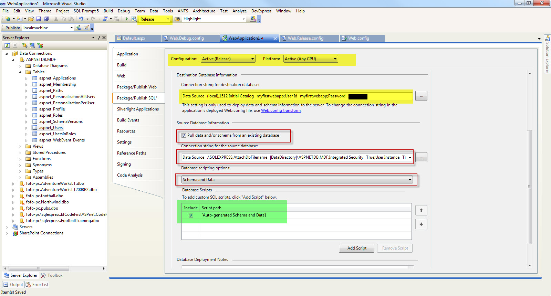Click the Add New Item toolbar icon
Image resolution: width=551 pixels, height=296 pixels.
(x=20, y=19)
